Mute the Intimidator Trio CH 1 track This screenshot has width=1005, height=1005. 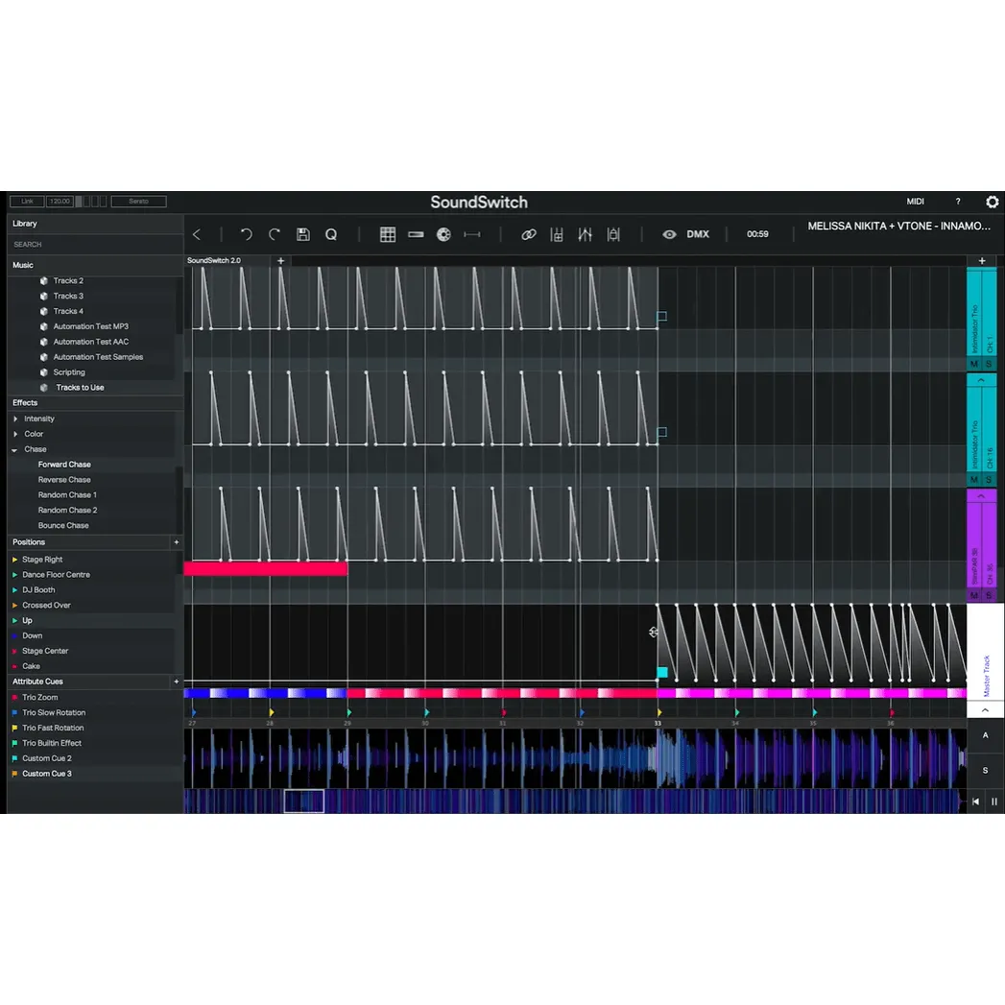tap(974, 364)
